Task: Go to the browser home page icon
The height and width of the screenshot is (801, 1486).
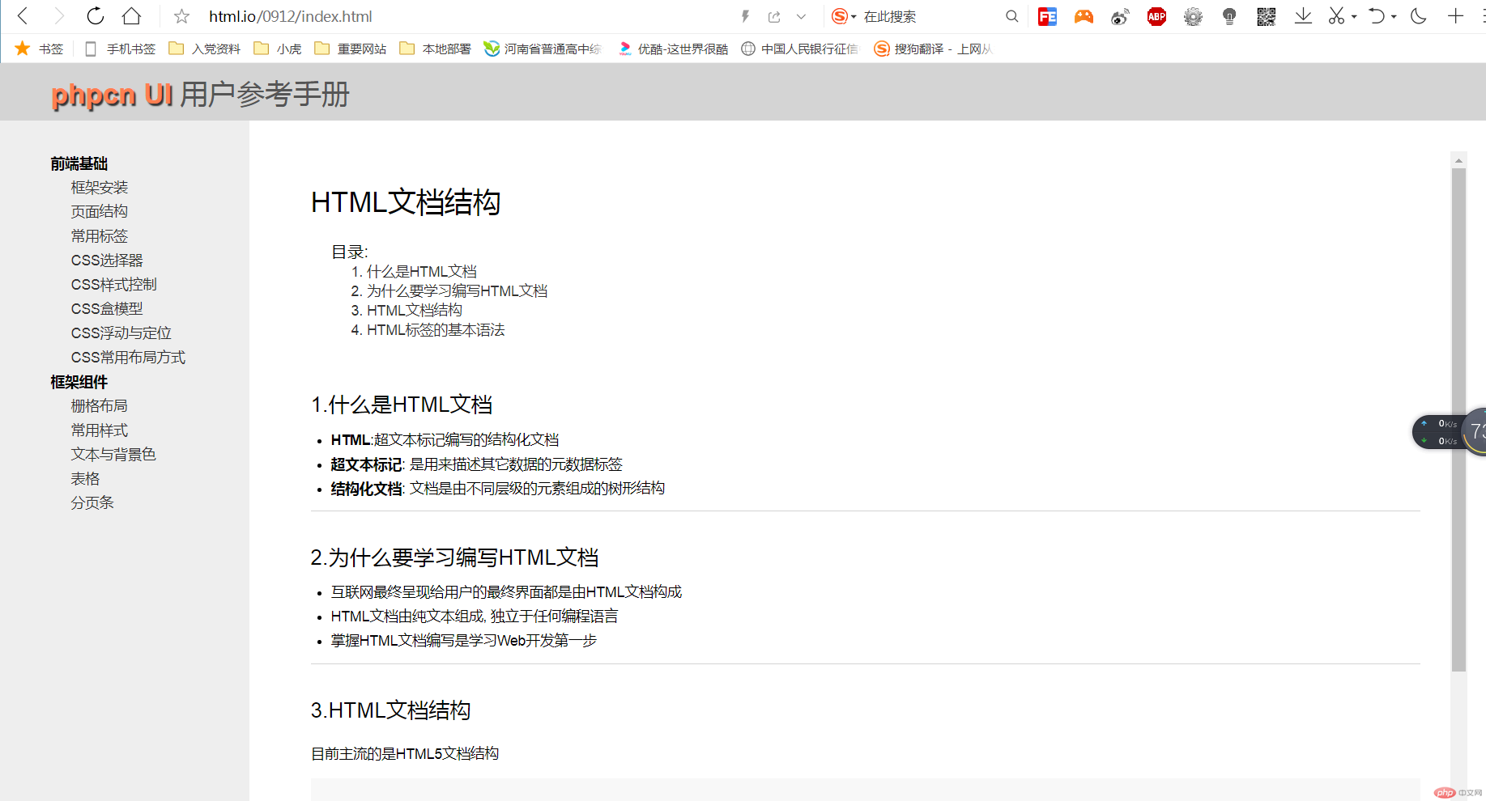Action: (131, 16)
